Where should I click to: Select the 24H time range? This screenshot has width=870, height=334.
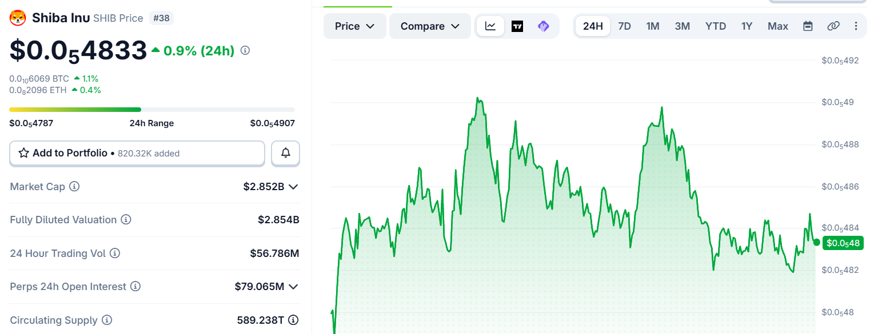[x=593, y=26]
